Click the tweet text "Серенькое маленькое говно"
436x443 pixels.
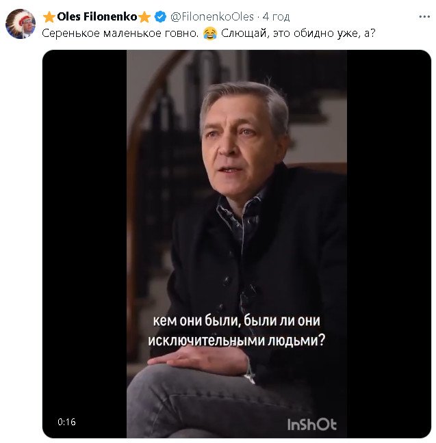pos(120,33)
